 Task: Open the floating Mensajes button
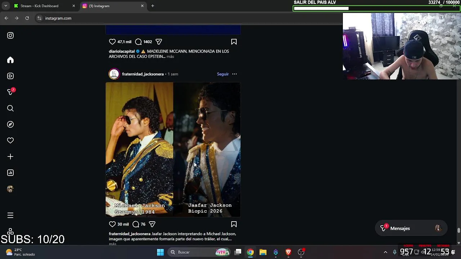tap(411, 228)
